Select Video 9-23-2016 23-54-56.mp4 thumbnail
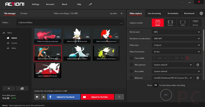Viewport: 205px width, 107px height. [x=48, y=36]
